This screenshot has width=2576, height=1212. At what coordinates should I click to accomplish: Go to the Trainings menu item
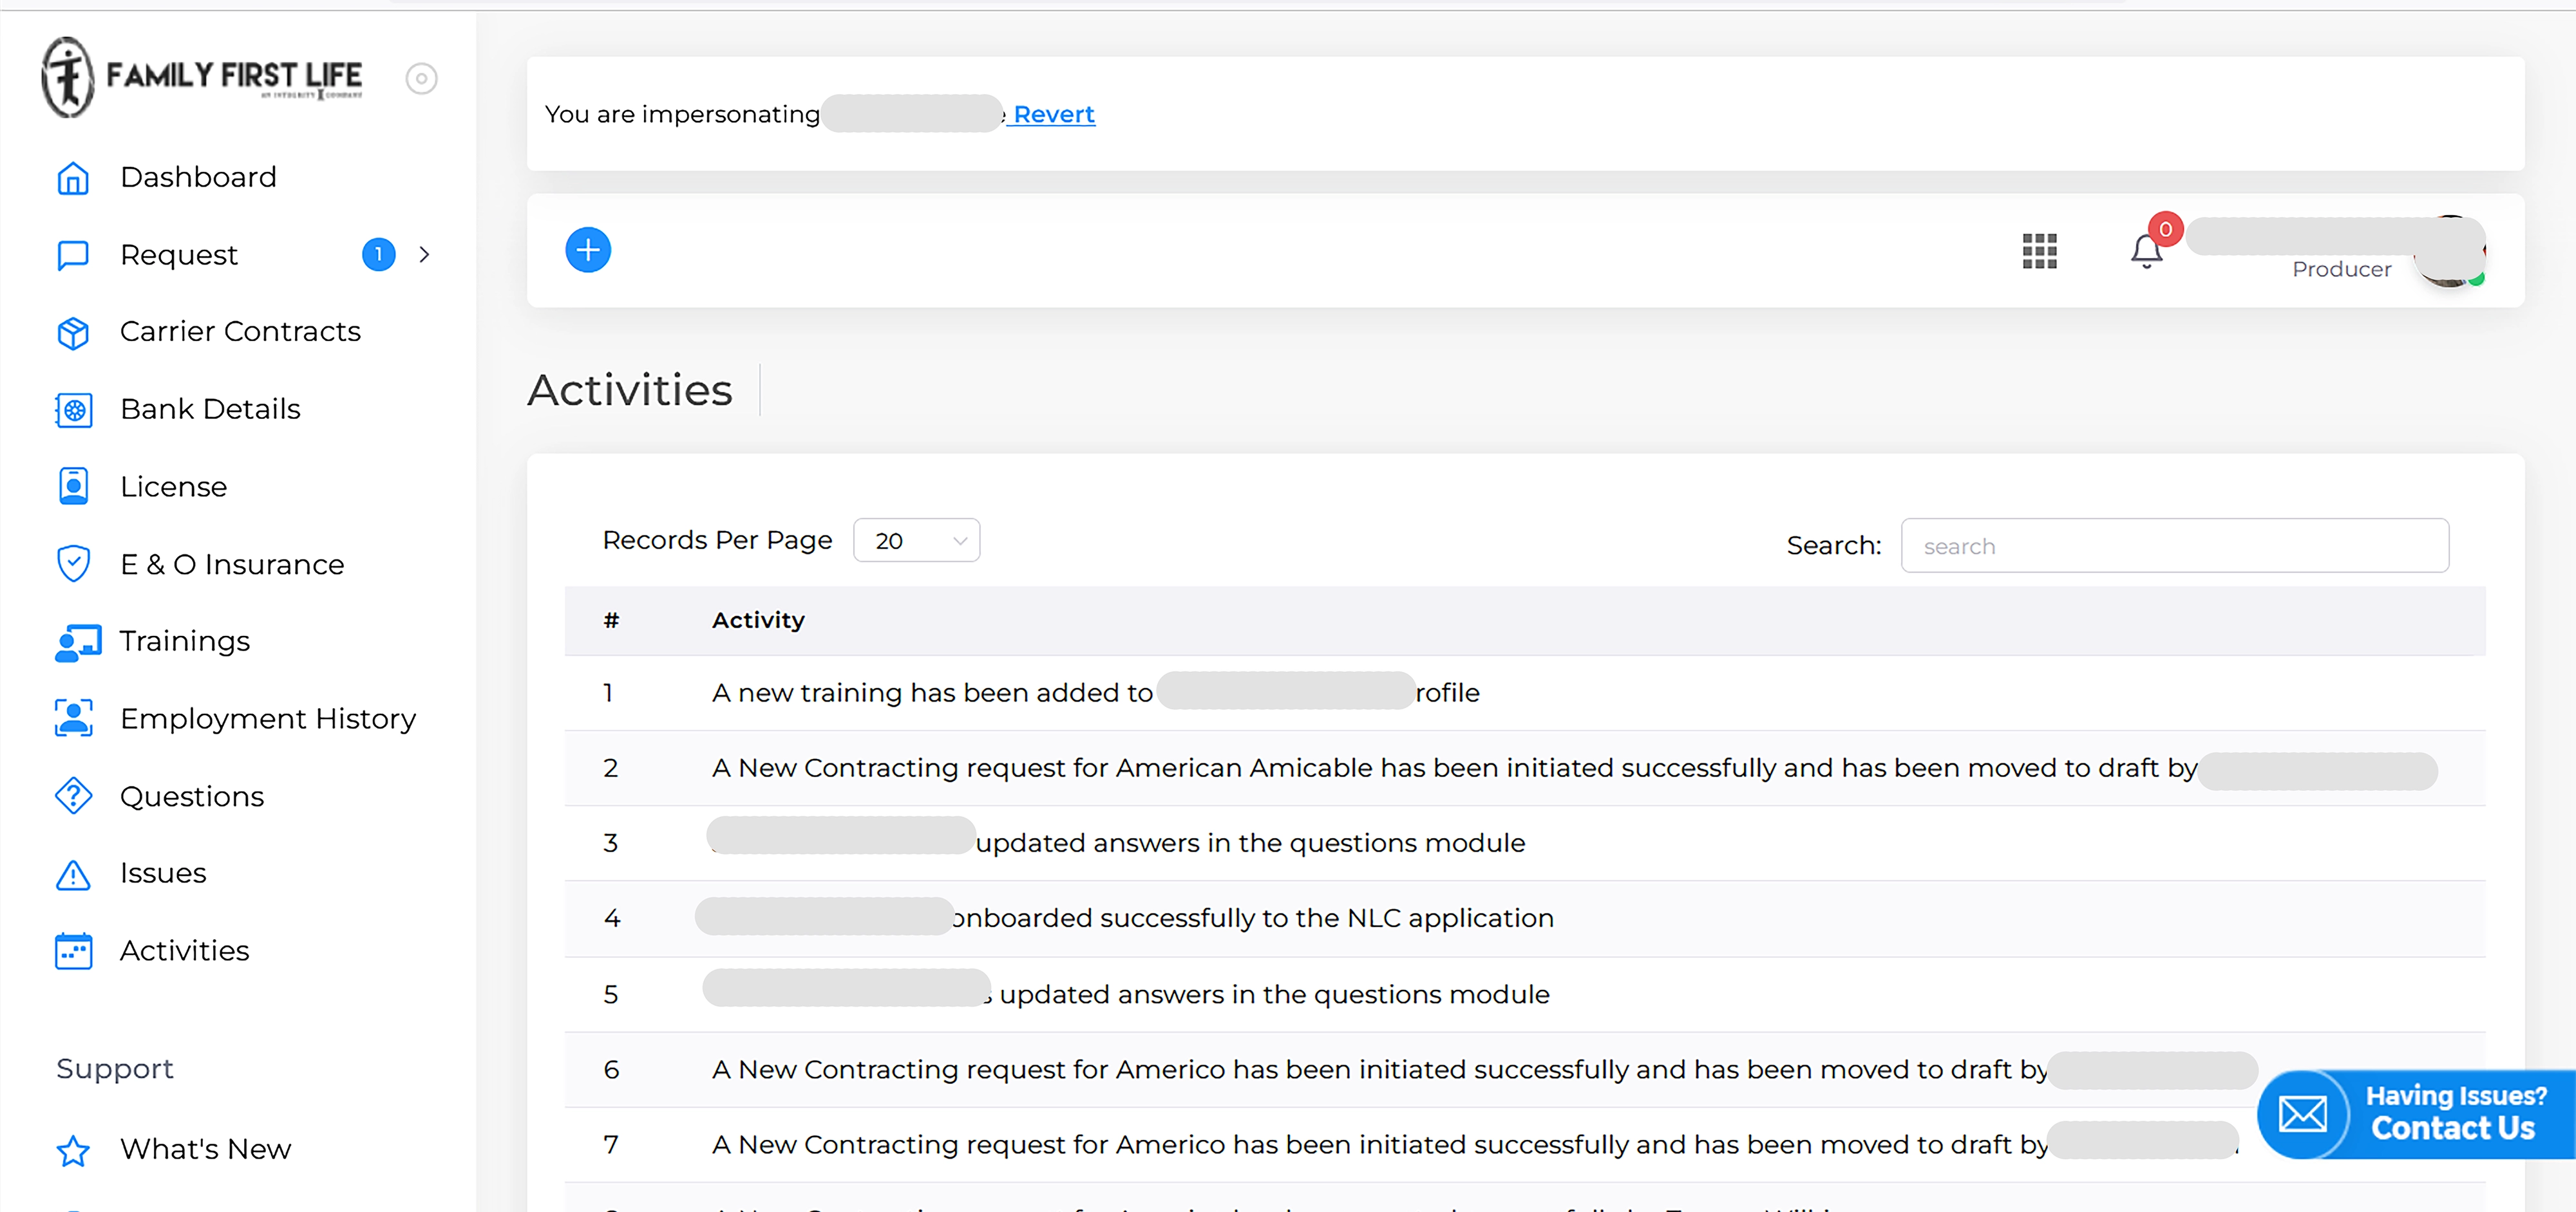(x=184, y=642)
